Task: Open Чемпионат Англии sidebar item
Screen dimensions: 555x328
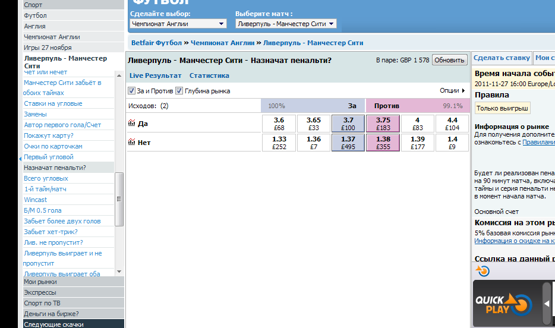Action: (74, 37)
